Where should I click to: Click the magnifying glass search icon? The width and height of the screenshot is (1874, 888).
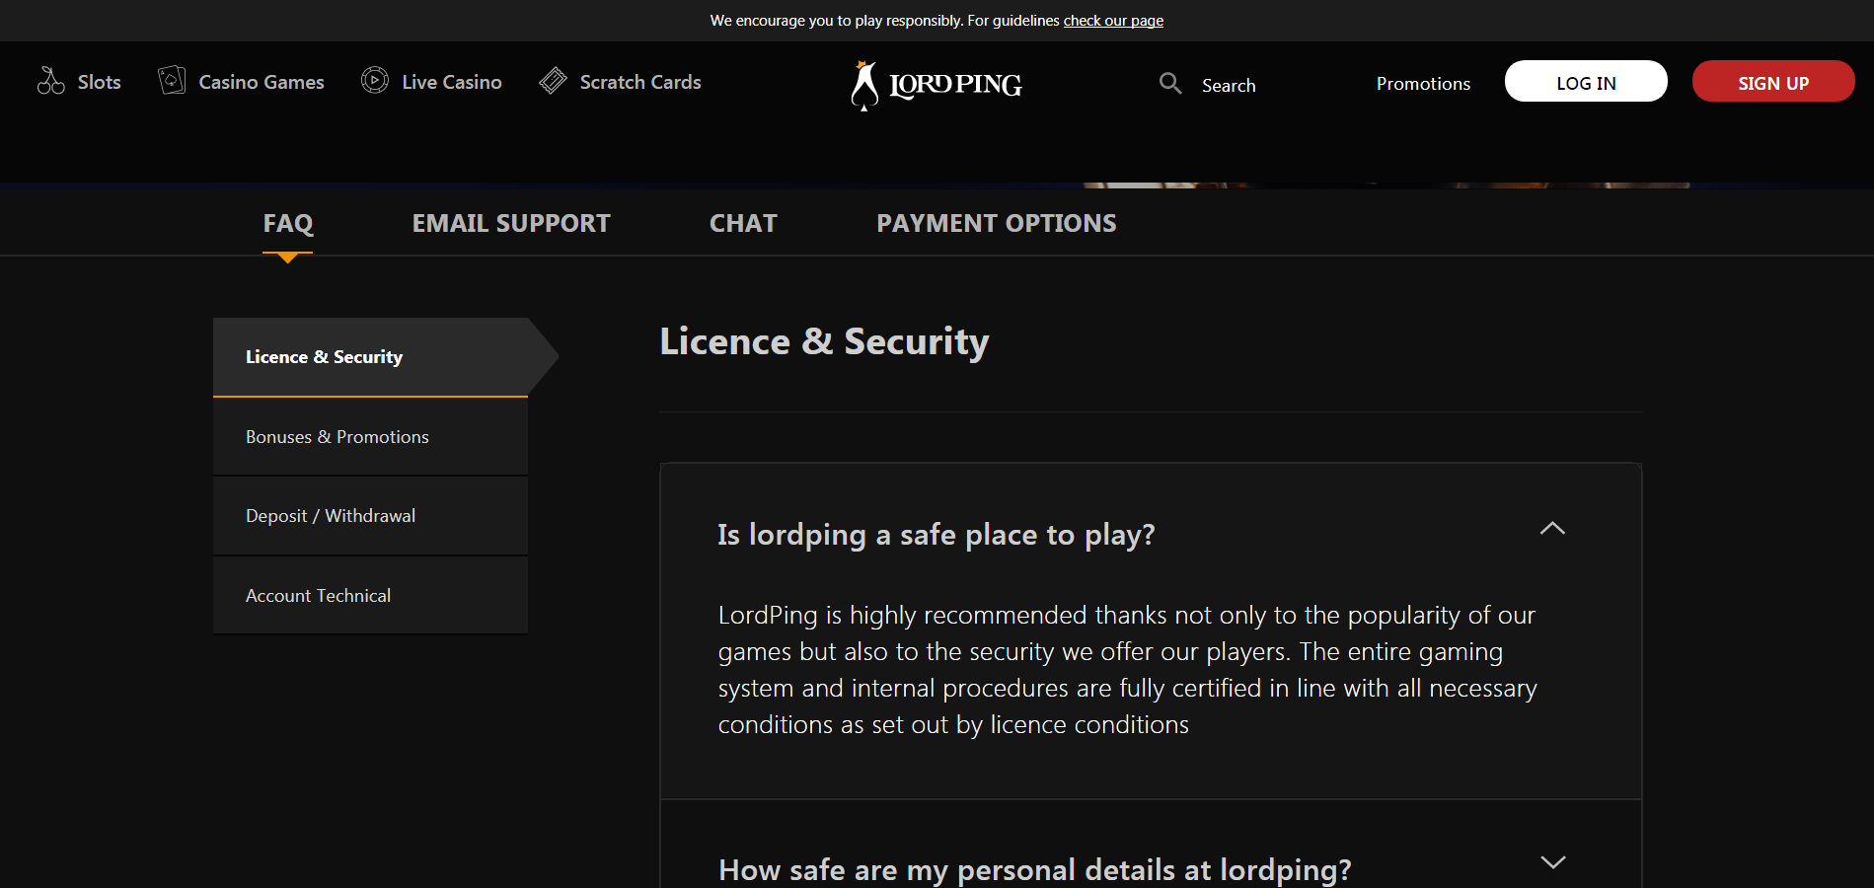pyautogui.click(x=1170, y=83)
